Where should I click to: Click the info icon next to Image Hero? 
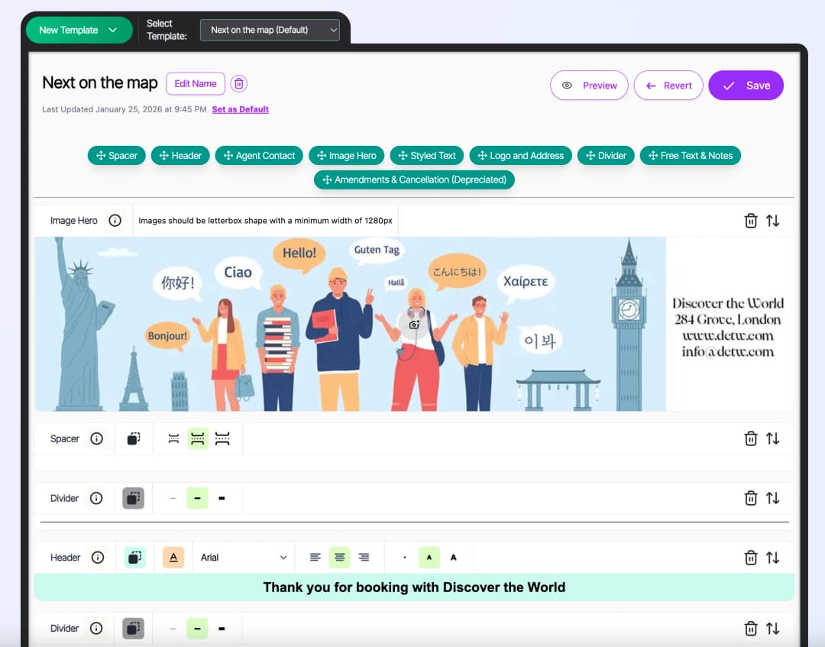pyautogui.click(x=115, y=221)
